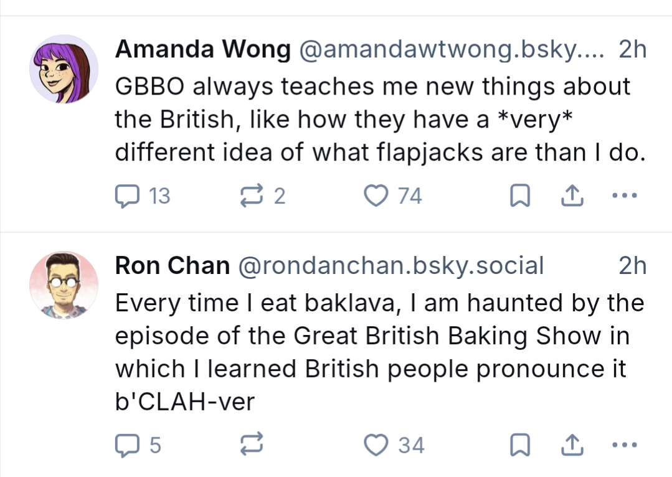Open Ron Chan's profile avatar
The height and width of the screenshot is (477, 672).
(x=64, y=285)
